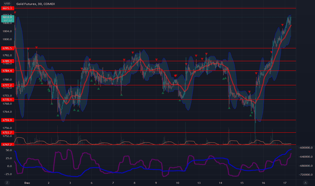
Task: Click the 1792.0 price axis value
Action: tap(7, 55)
